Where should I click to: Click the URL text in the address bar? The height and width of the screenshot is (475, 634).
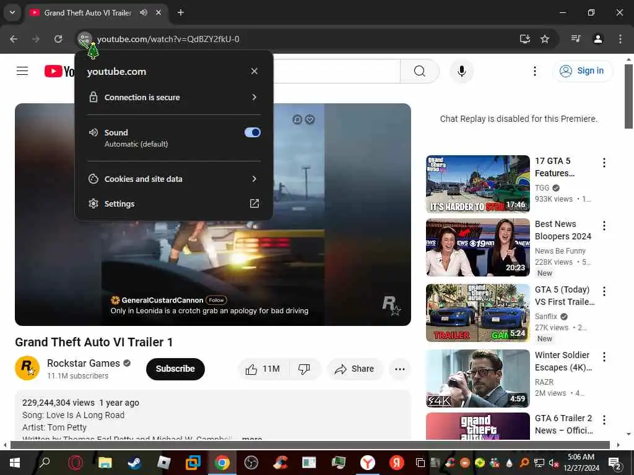coord(168,39)
